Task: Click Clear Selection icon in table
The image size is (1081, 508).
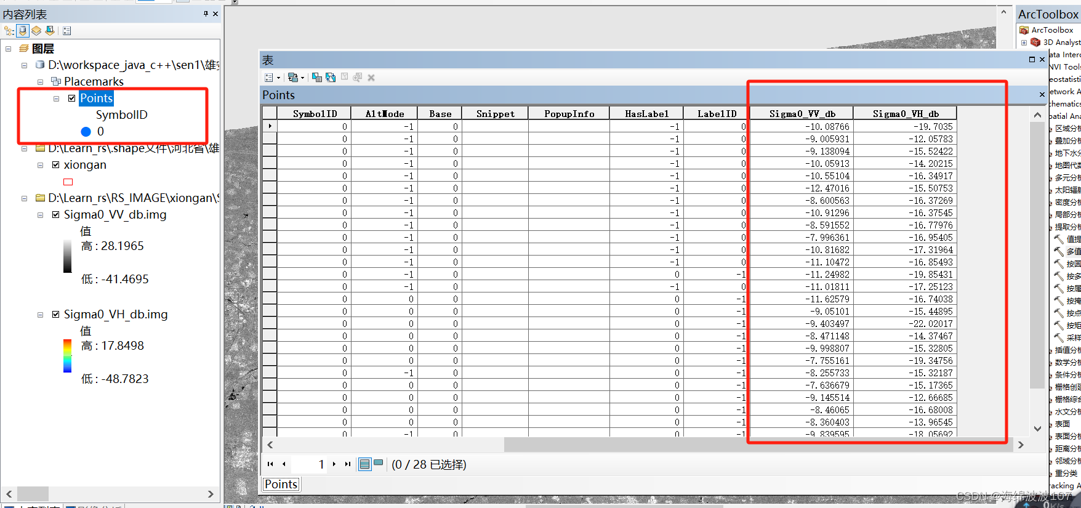Action: (344, 77)
